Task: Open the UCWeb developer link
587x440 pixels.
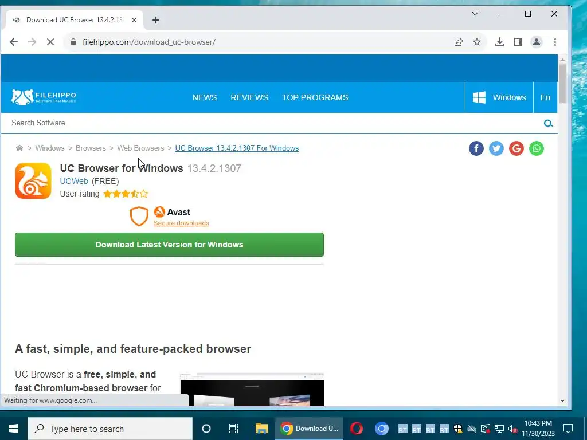Action: click(x=74, y=181)
